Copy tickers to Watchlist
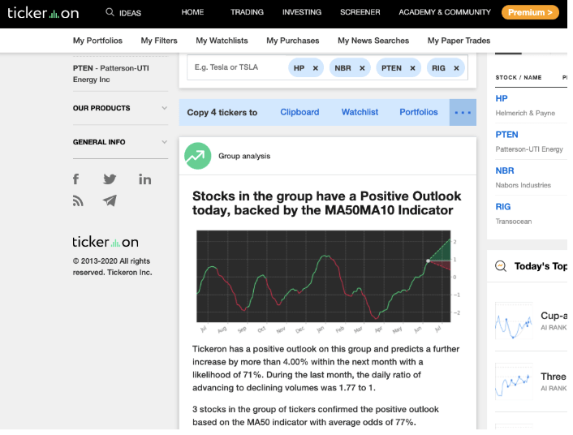 pos(360,112)
